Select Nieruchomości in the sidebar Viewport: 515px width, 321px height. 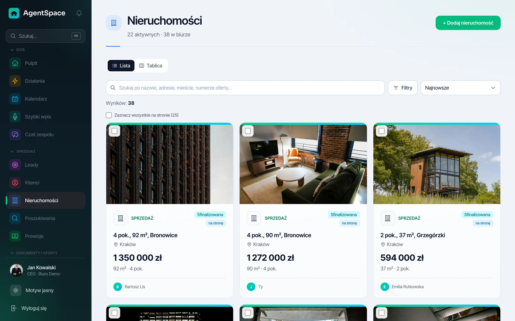(46, 201)
